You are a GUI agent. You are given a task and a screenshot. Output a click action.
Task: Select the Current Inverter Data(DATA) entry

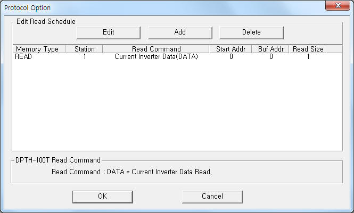[156, 56]
